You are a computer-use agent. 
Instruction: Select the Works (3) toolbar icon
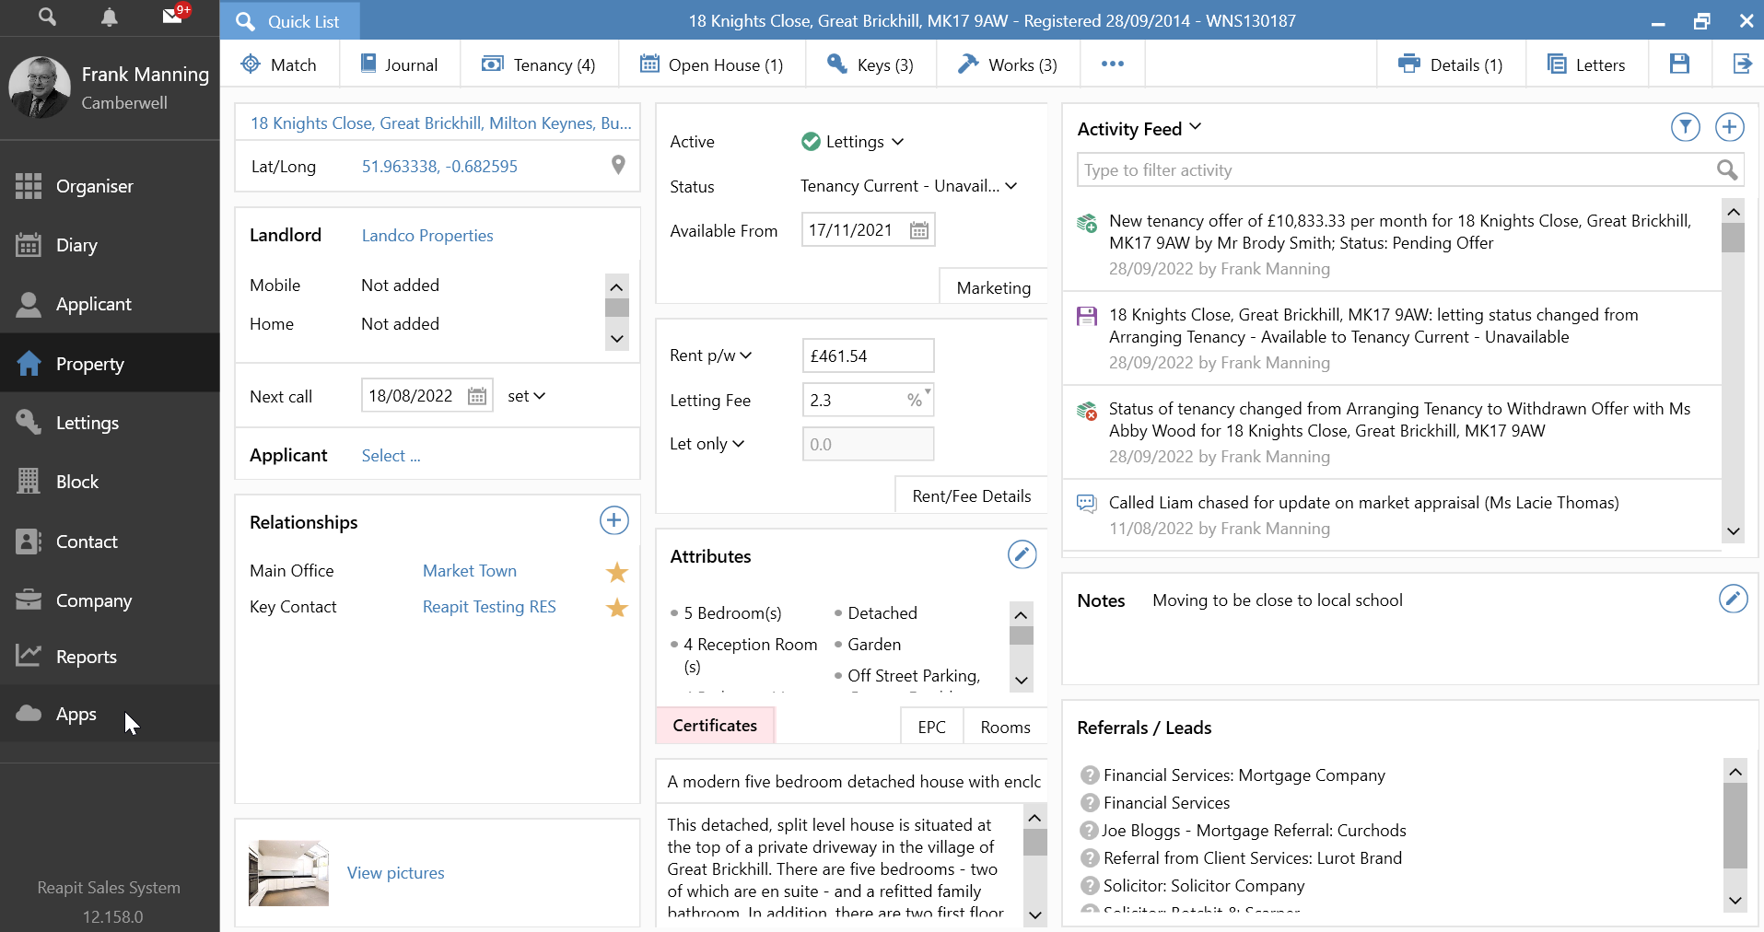(x=1007, y=64)
